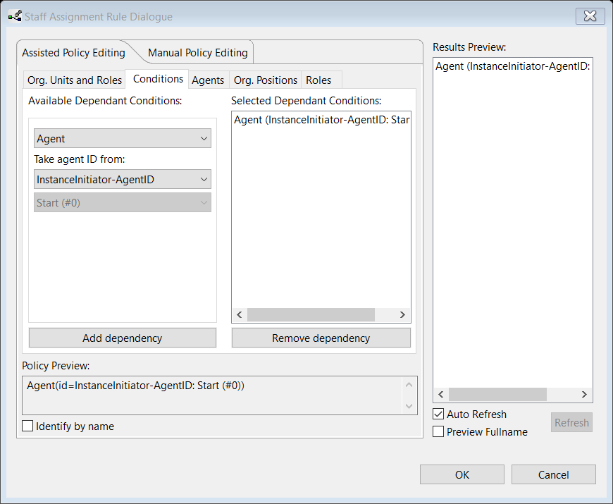The height and width of the screenshot is (504, 613).
Task: Click the dialogue title bar app icon
Action: (13, 16)
